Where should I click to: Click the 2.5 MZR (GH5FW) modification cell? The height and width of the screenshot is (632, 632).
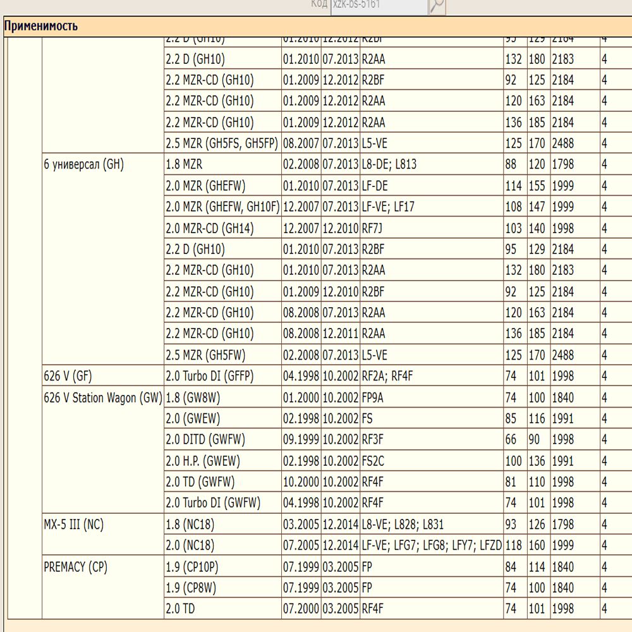[x=222, y=355]
